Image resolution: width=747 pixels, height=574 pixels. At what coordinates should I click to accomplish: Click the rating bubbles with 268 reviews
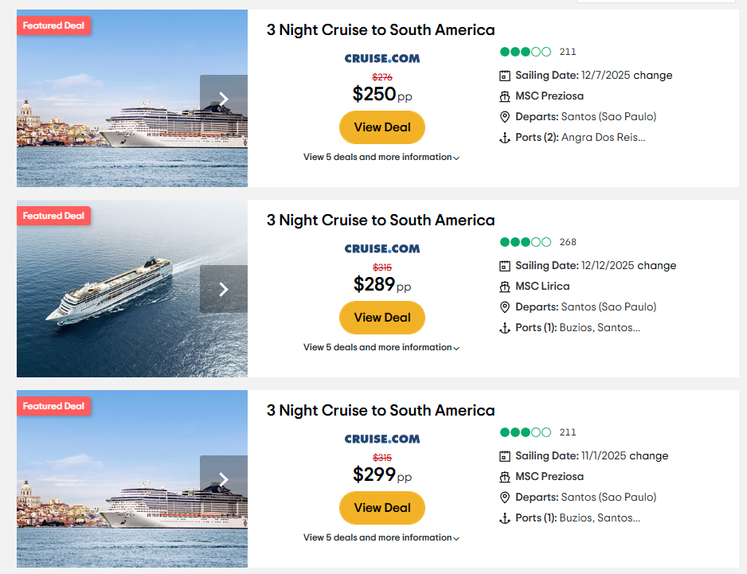(525, 242)
